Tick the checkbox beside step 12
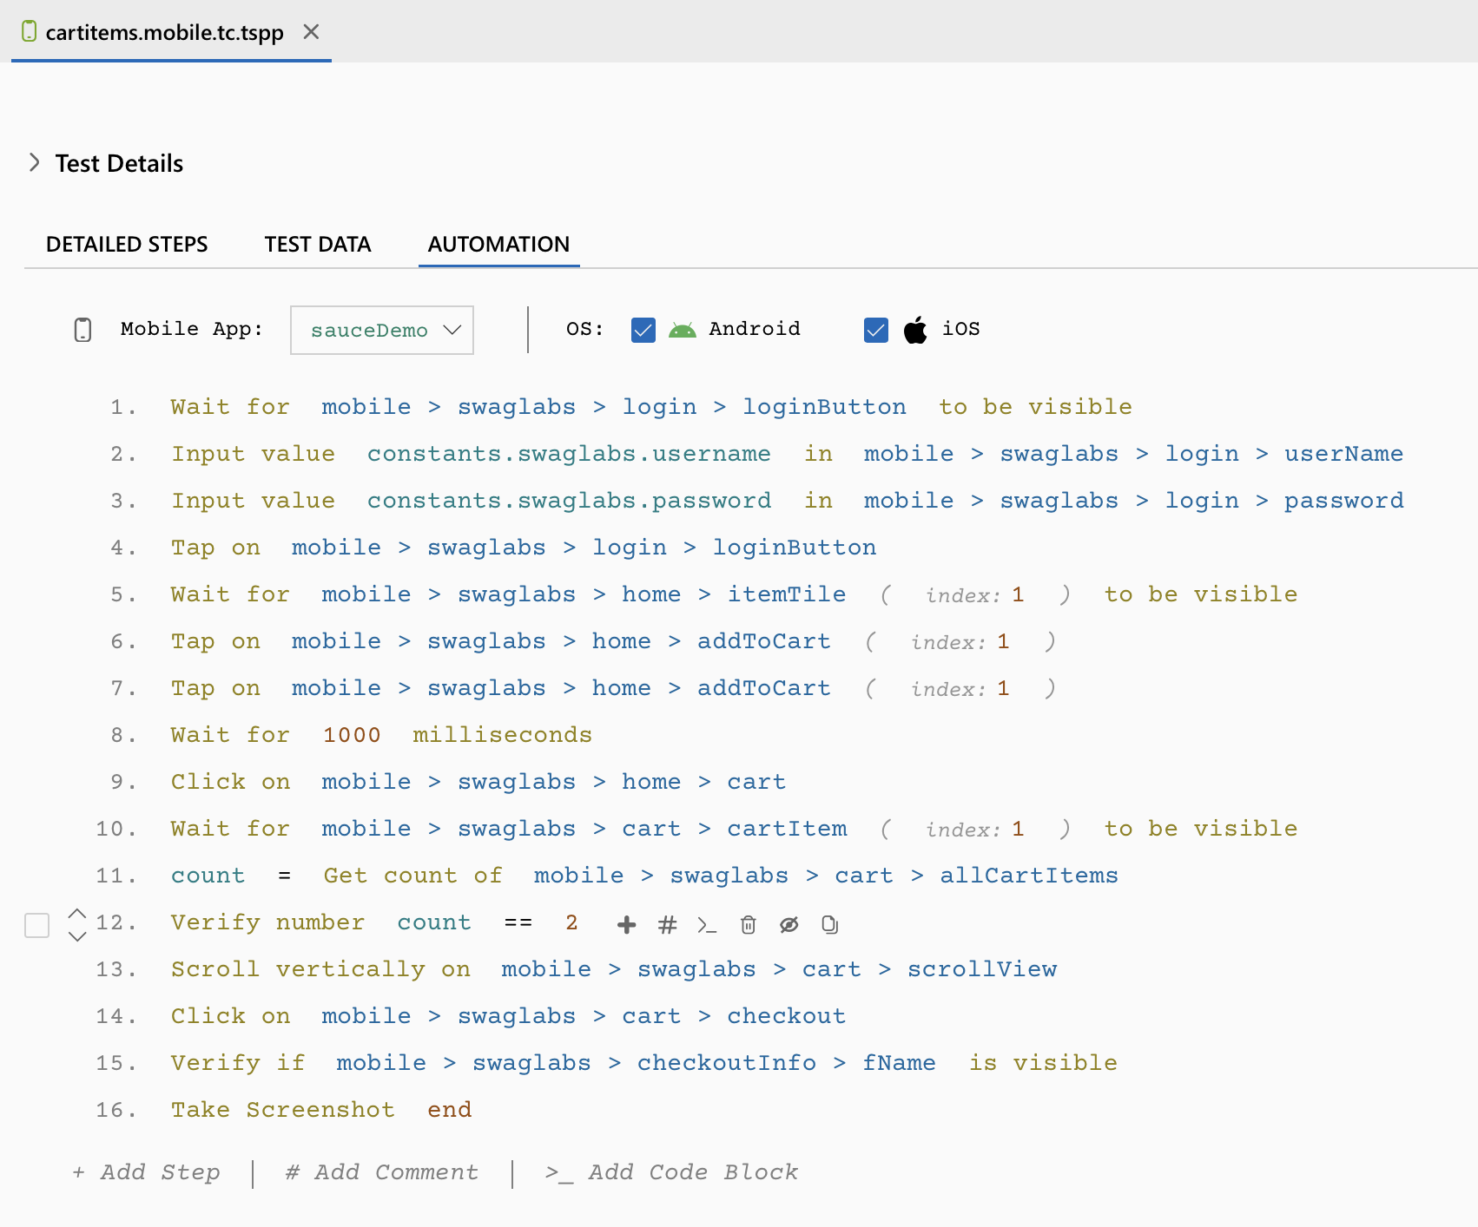This screenshot has width=1478, height=1227. 37,925
